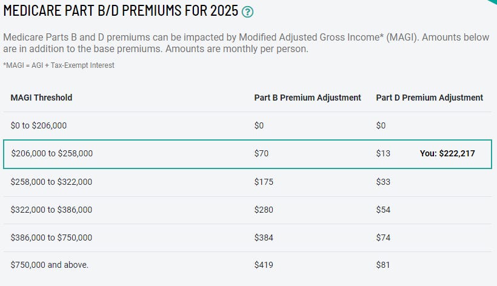This screenshot has height=286, width=497.
Task: Click the $419 Part B adjustment value
Action: pos(264,265)
